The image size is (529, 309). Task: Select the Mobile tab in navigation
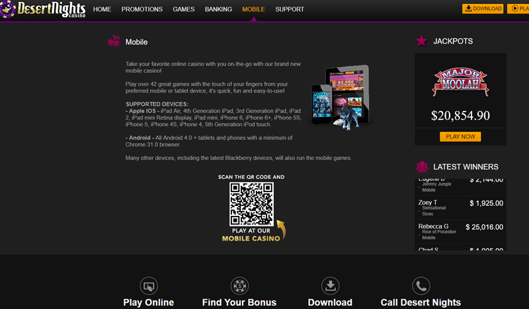253,9
